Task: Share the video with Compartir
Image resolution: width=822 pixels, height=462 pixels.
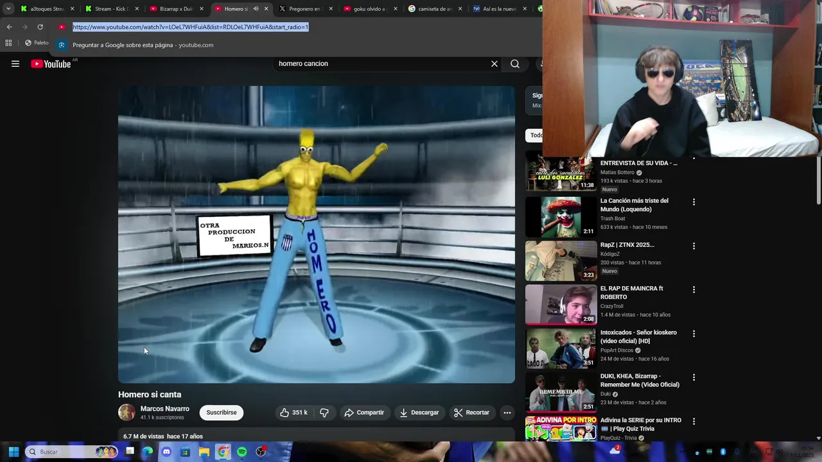Action: tap(364, 413)
